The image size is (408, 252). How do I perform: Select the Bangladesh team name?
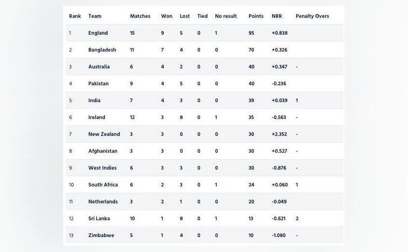(x=102, y=50)
